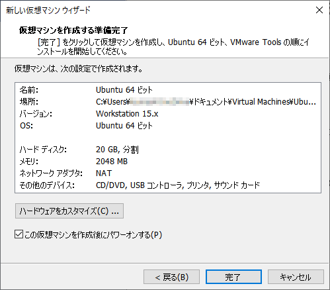330x290 pixels.
Task: Select the 2048 MB memory value
Action: click(x=112, y=162)
